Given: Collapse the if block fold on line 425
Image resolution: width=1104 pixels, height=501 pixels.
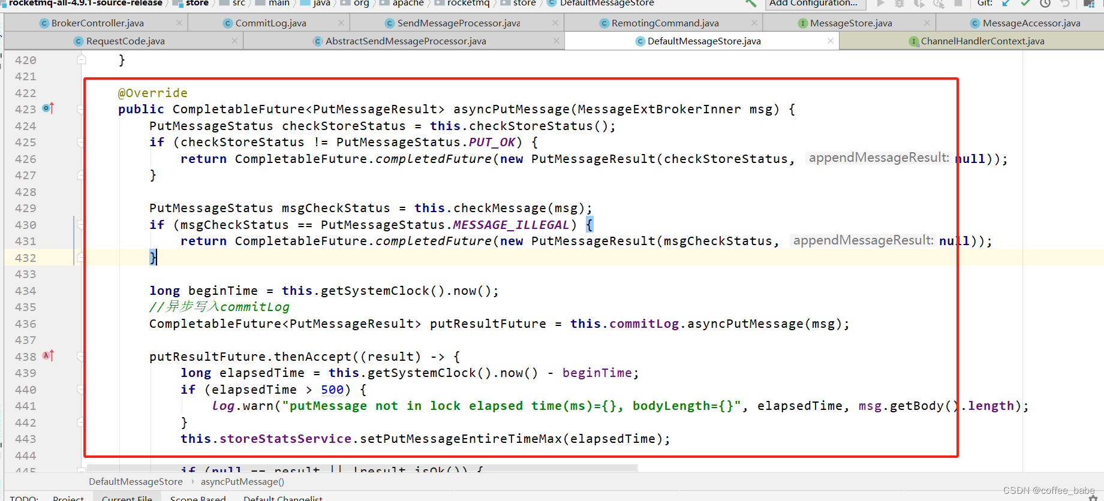Looking at the screenshot, I should click(81, 142).
